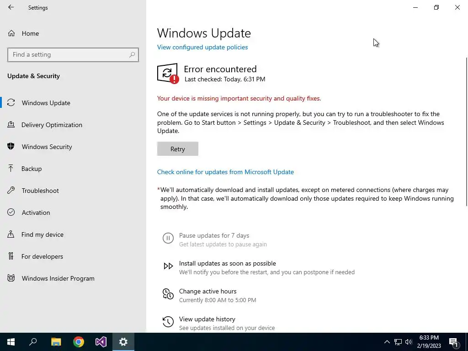Click Currently 8:00 AM to 5:00 PM text
The width and height of the screenshot is (468, 351).
[x=218, y=300]
